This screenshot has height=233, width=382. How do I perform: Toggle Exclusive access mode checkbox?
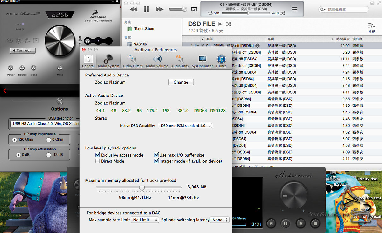pyautogui.click(x=98, y=155)
